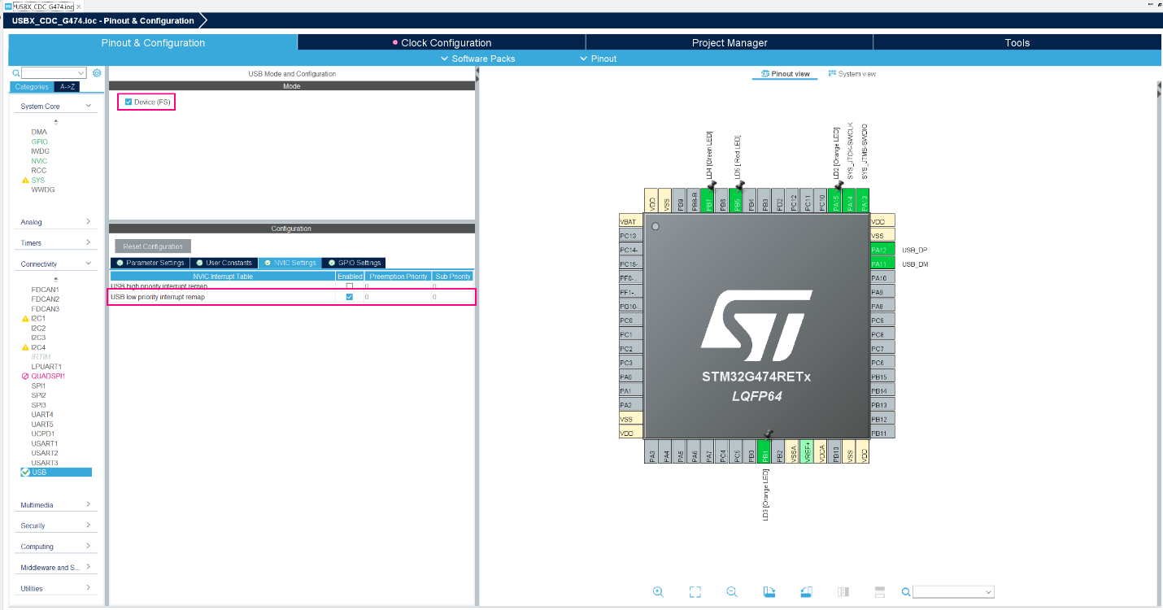Enable USB high priority interrupt remap

coord(350,285)
